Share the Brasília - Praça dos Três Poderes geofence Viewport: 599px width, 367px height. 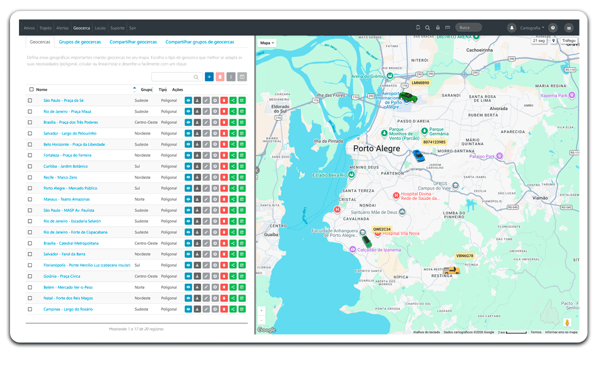(233, 122)
